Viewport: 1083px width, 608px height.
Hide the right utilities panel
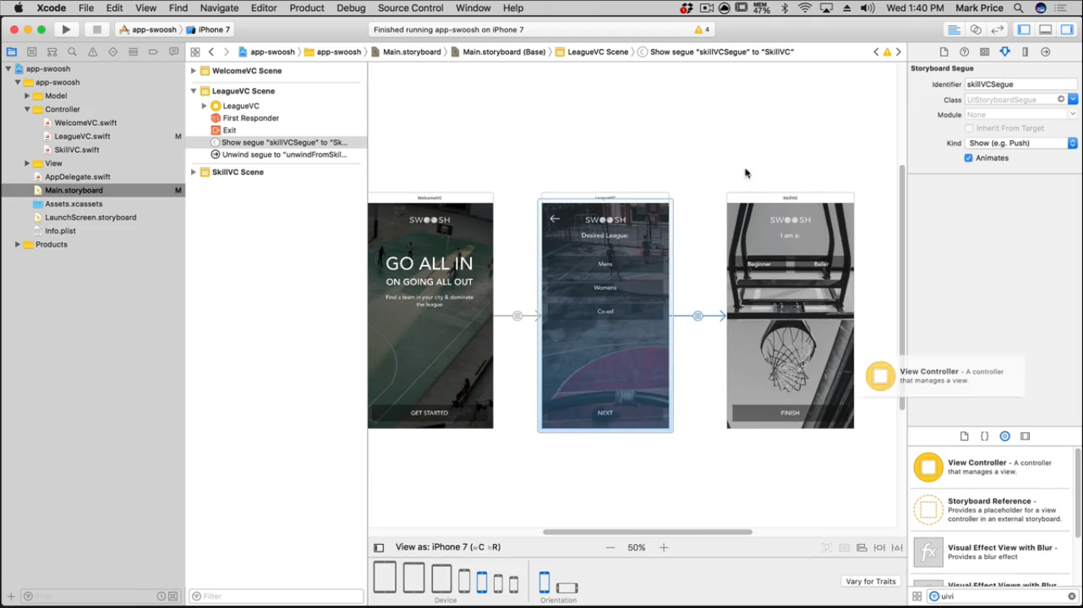click(x=1067, y=29)
